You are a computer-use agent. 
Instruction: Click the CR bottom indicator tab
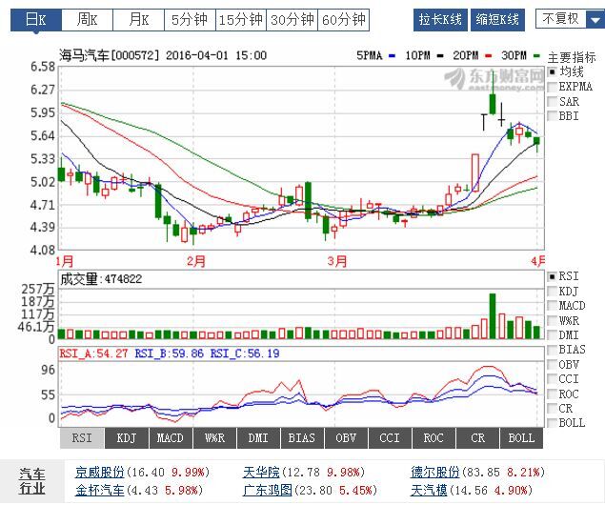[x=478, y=438]
